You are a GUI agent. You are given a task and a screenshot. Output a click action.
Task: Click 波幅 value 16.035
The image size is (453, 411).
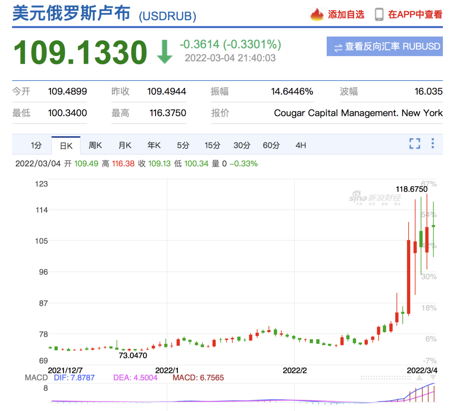point(428,91)
